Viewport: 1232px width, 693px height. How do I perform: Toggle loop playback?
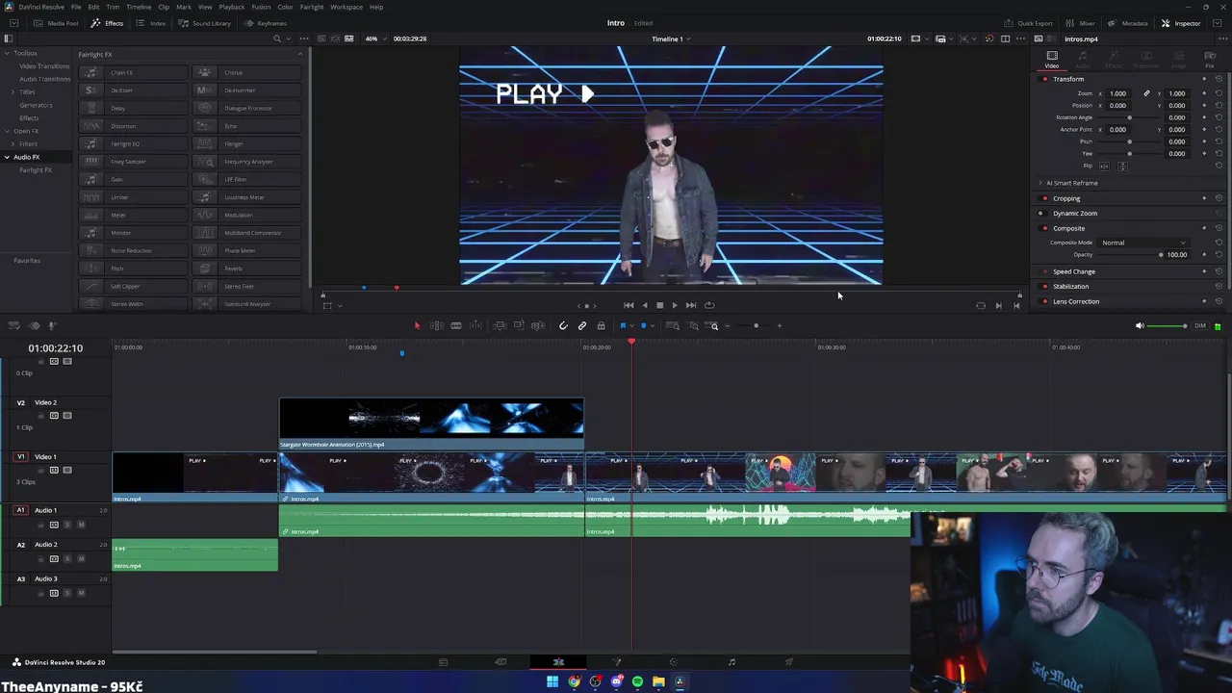(x=709, y=305)
